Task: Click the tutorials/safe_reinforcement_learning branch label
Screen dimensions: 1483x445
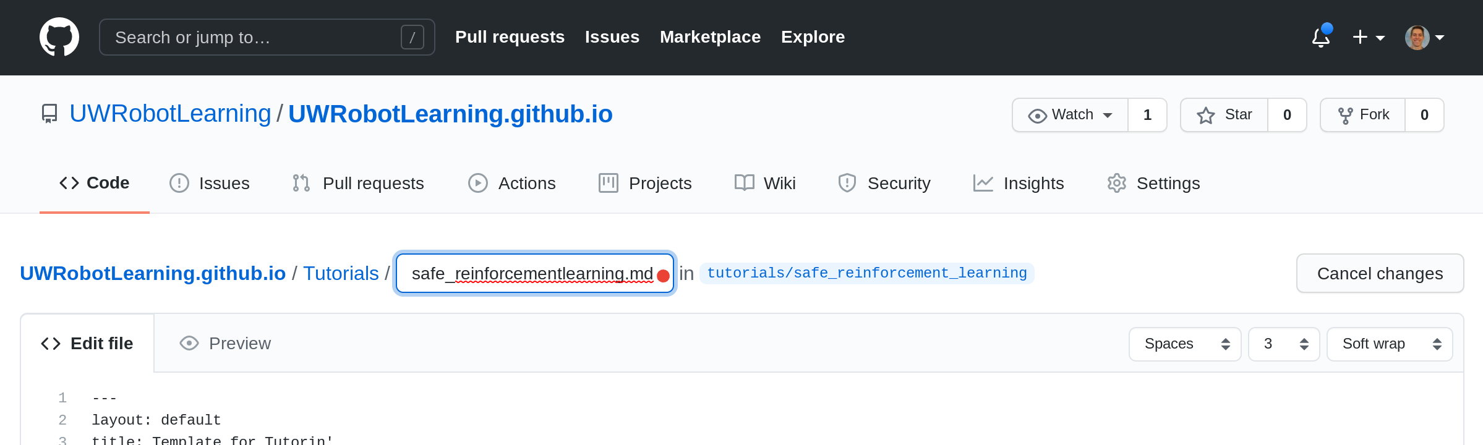Action: point(866,273)
